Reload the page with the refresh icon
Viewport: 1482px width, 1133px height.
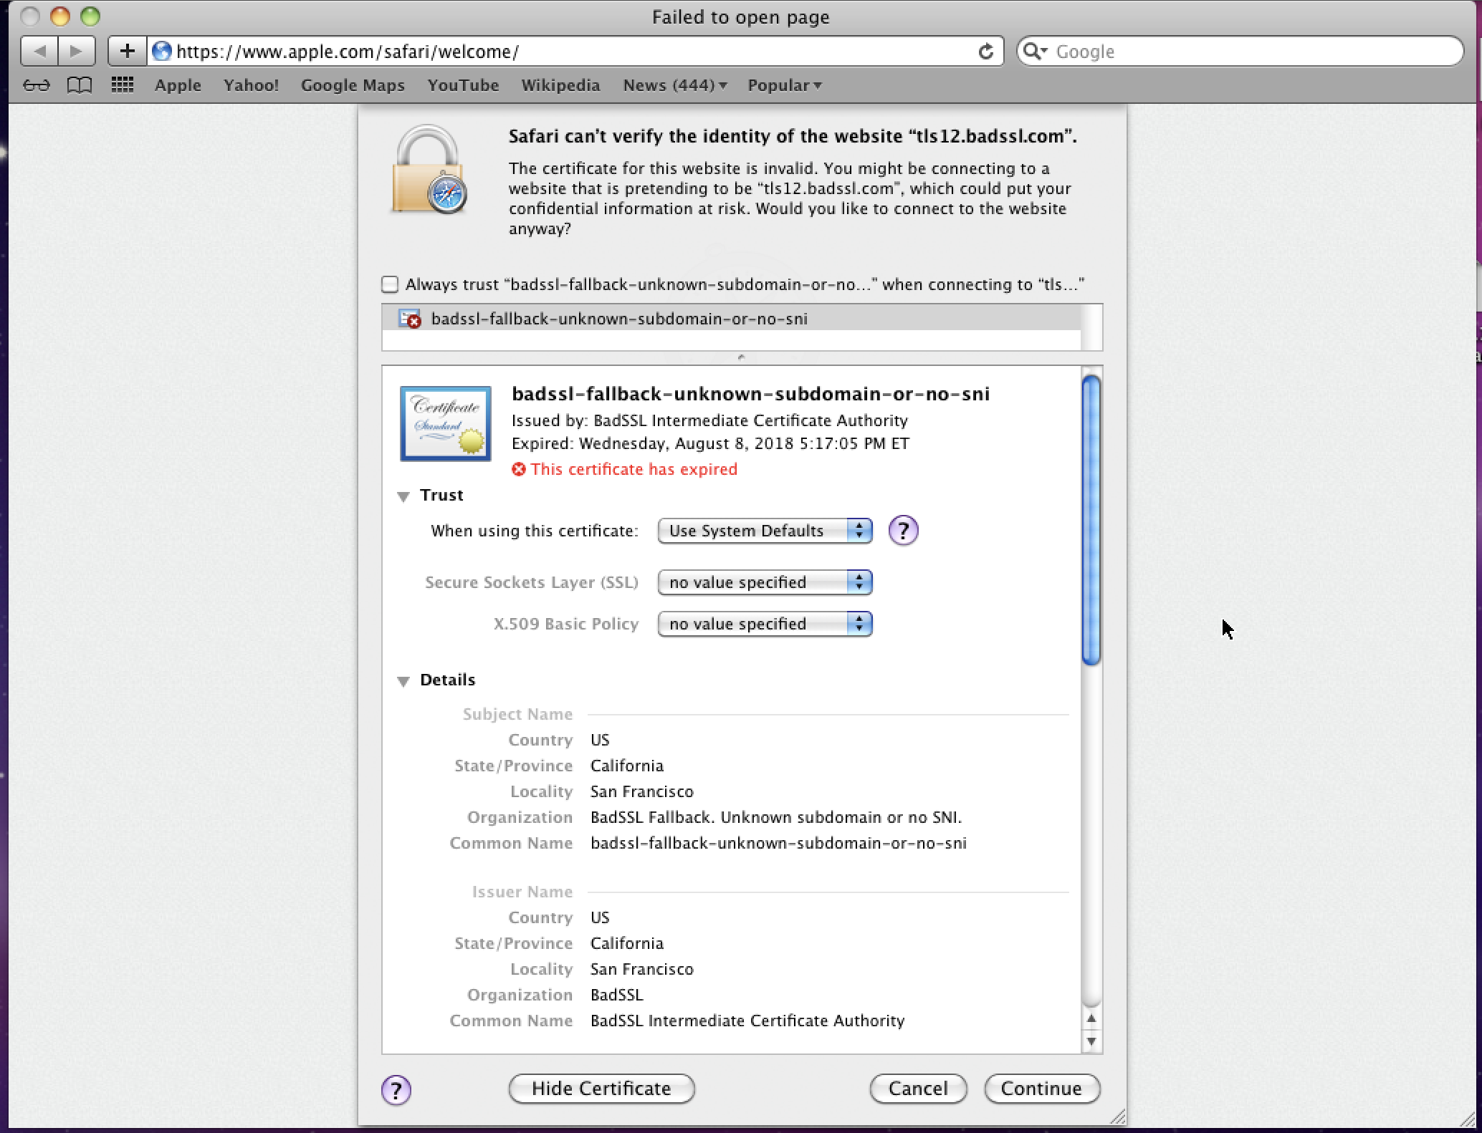point(986,52)
